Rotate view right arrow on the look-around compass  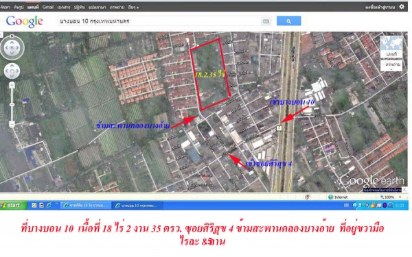[18, 48]
